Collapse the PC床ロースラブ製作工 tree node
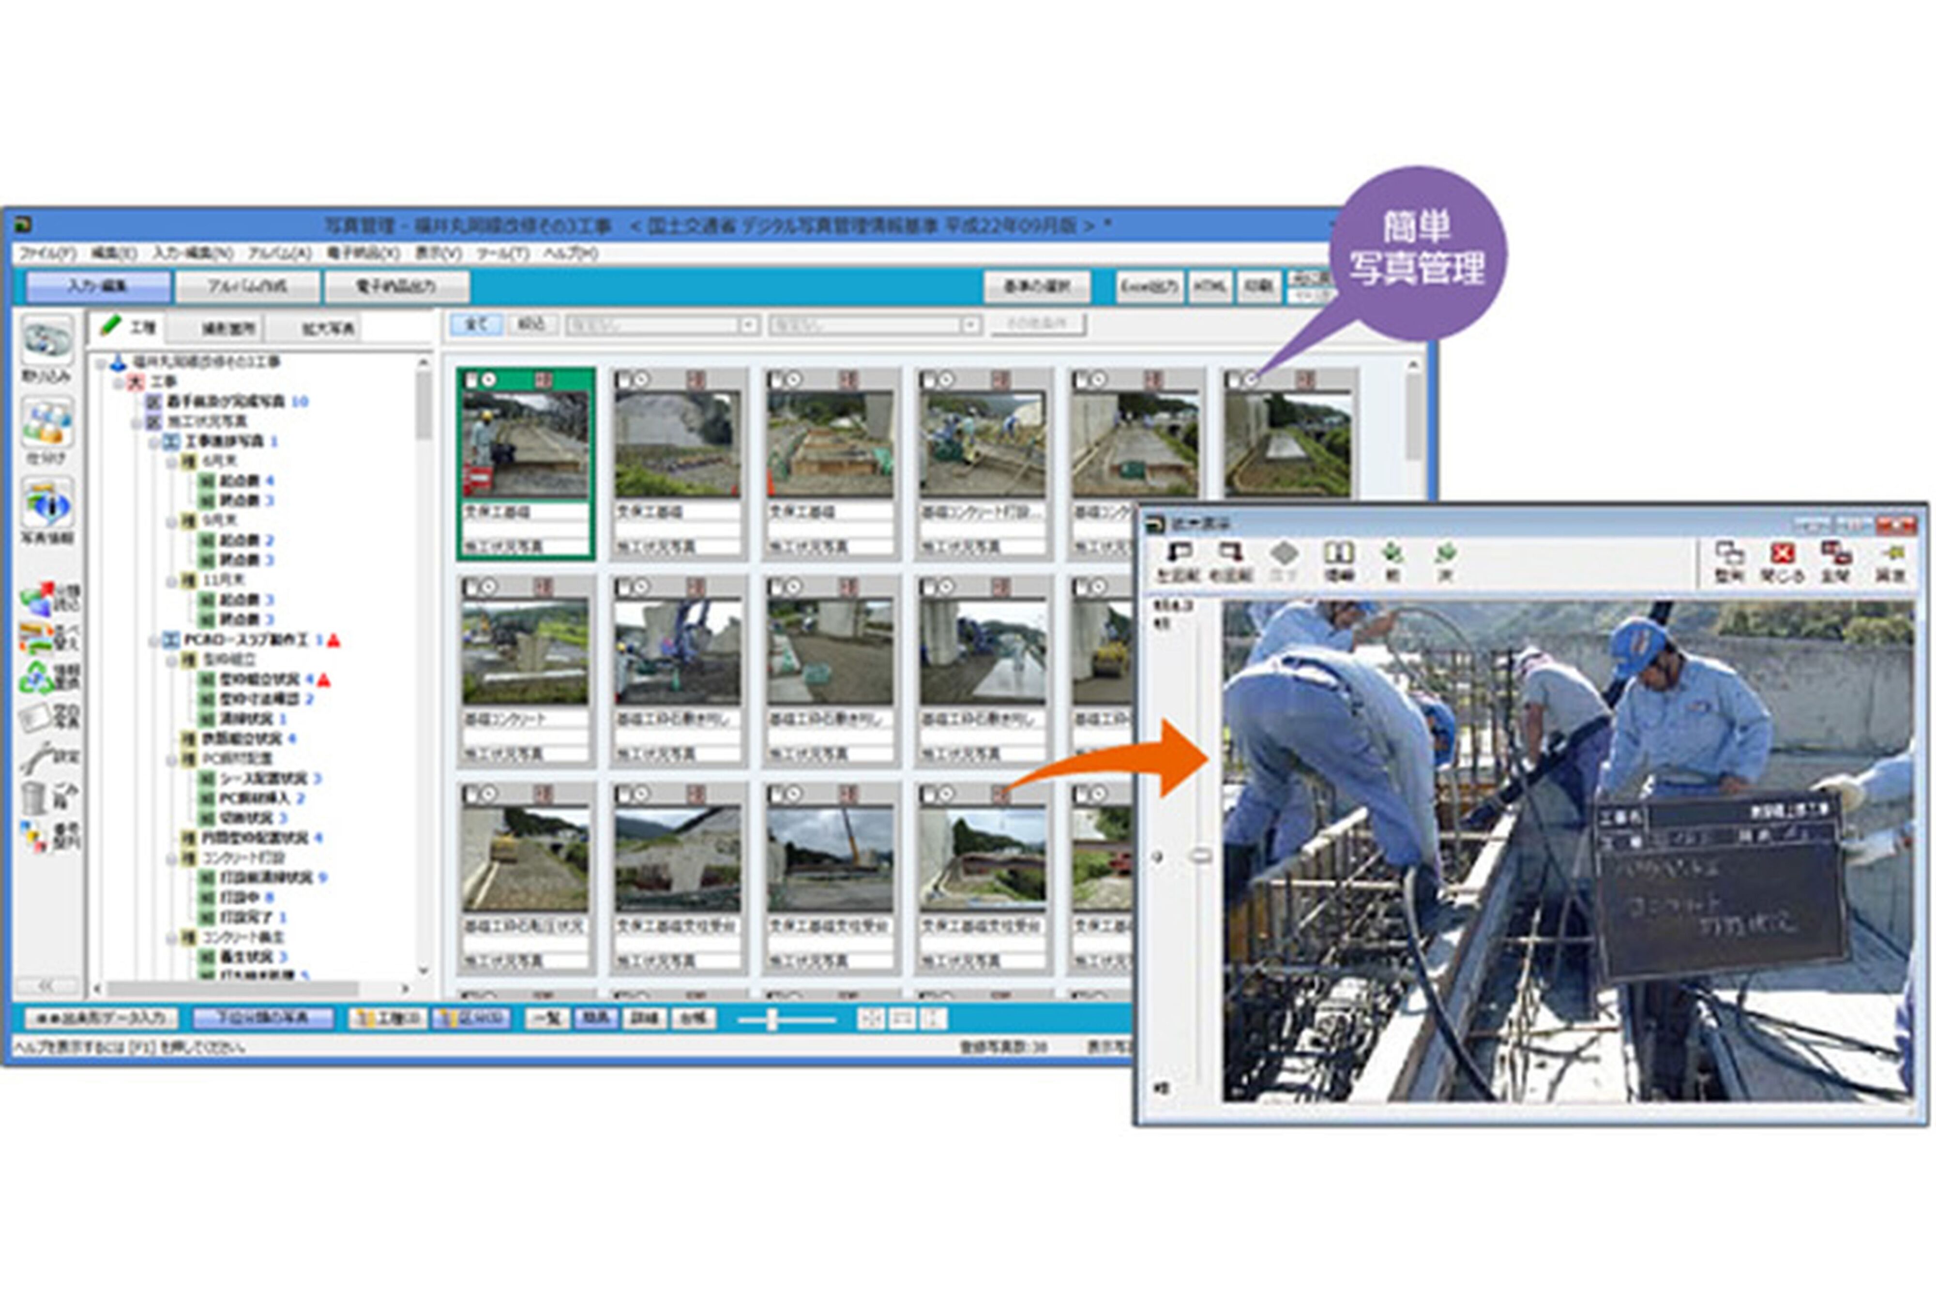Image resolution: width=1936 pixels, height=1291 pixels. (x=154, y=641)
